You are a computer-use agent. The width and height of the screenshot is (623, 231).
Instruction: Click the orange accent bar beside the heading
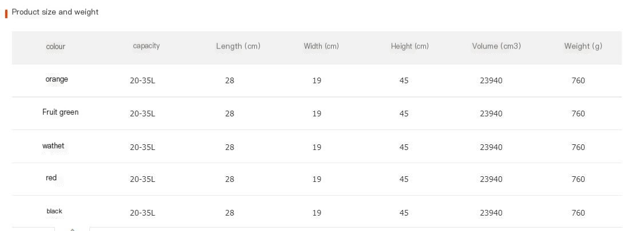(x=6, y=13)
